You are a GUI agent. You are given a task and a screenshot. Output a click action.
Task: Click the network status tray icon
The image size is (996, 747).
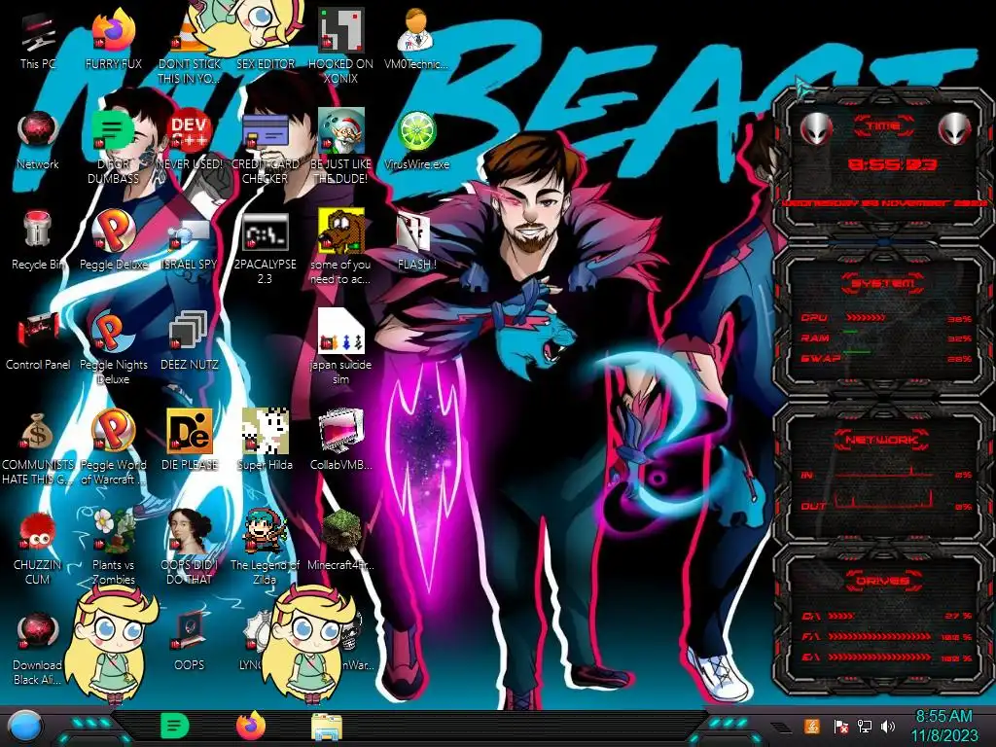pos(864,726)
